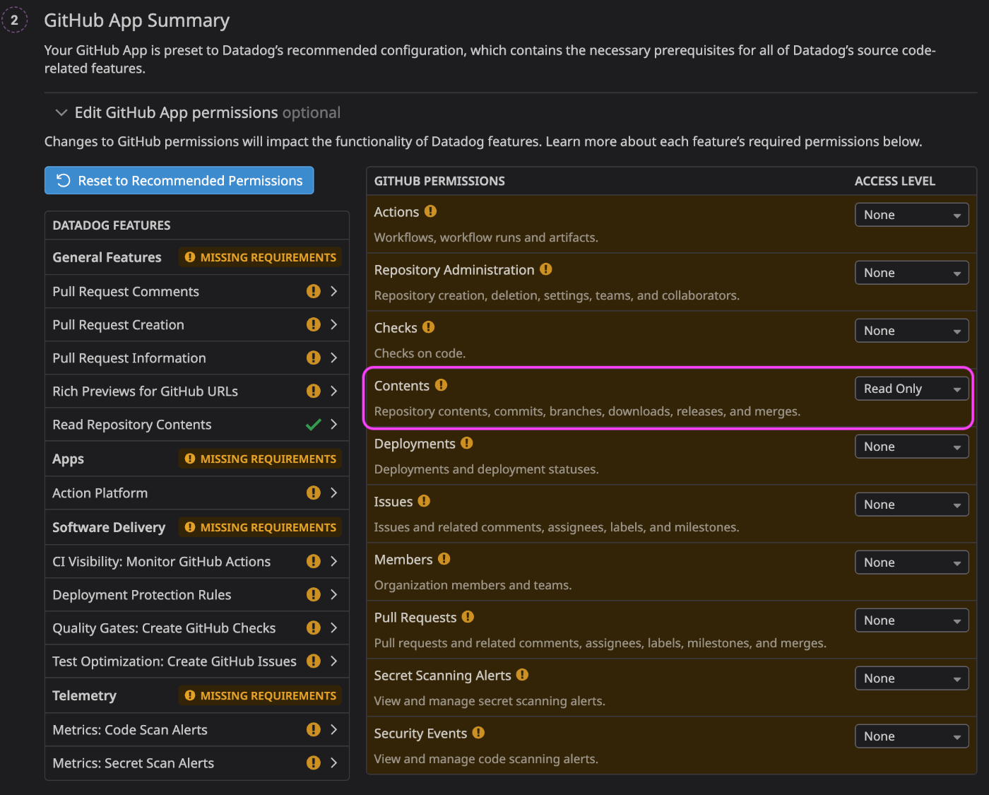Viewport: 989px width, 795px height.
Task: Click the General Features heading
Action: pyautogui.click(x=107, y=257)
